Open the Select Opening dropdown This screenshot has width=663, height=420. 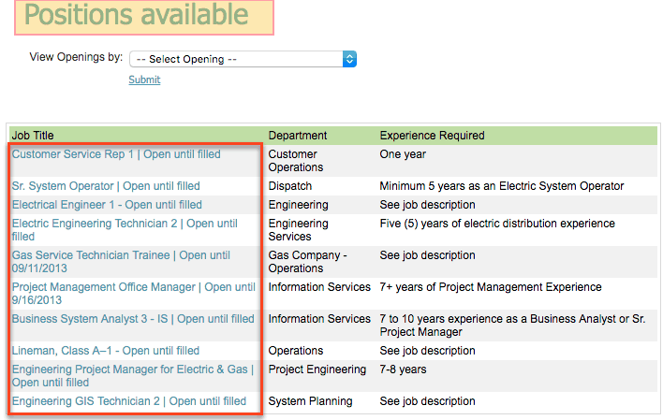point(243,59)
